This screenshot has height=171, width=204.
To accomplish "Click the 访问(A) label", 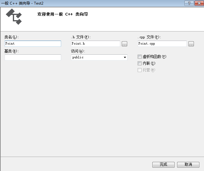I will pyautogui.click(x=78, y=51).
